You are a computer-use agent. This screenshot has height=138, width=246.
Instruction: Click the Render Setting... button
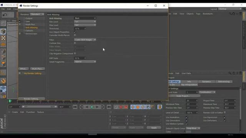coord(32,99)
